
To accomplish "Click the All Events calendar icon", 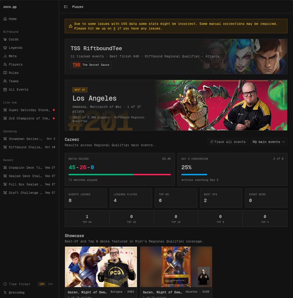I will tap(5, 89).
